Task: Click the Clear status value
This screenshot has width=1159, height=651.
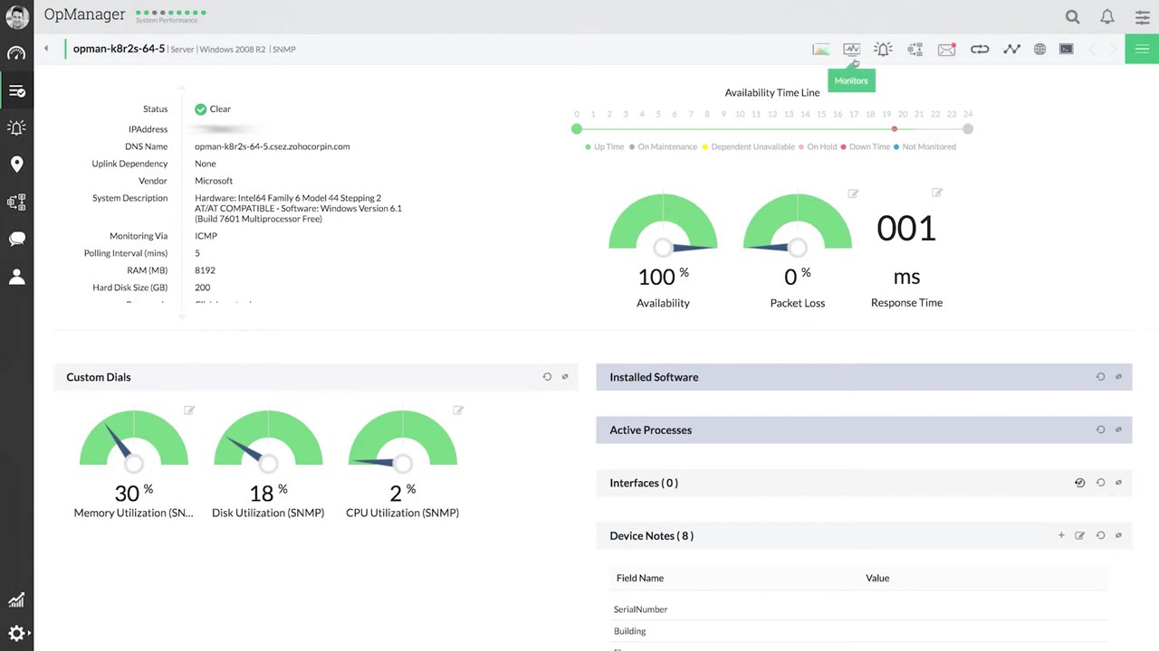Action: pos(213,108)
